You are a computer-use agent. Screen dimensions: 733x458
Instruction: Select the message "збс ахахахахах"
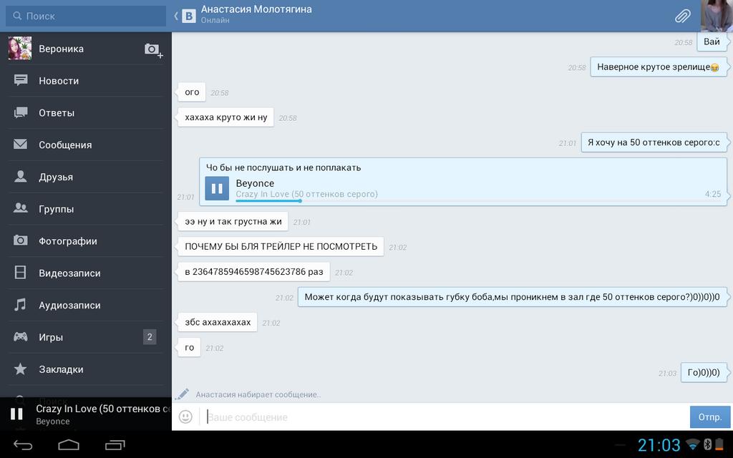tap(218, 322)
